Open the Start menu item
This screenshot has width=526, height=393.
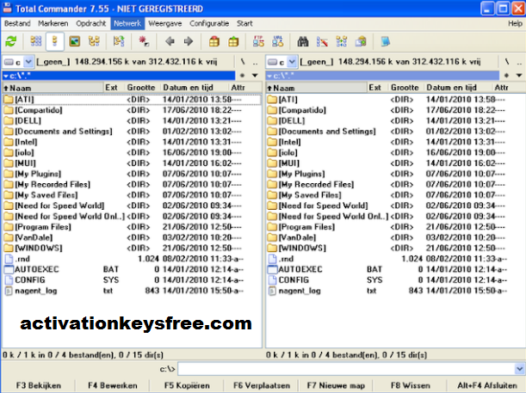point(244,23)
